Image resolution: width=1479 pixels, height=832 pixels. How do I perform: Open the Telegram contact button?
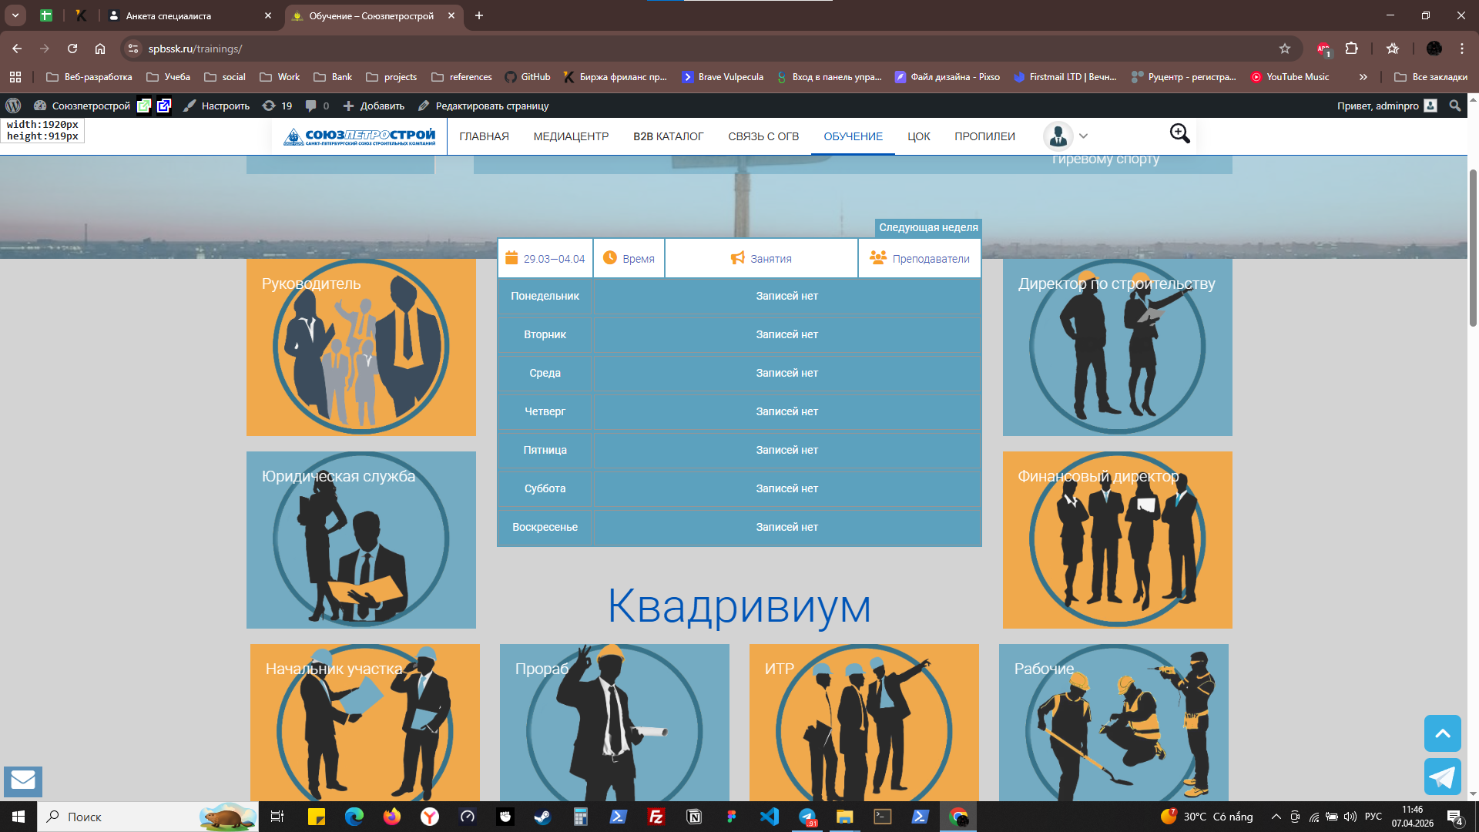pyautogui.click(x=1442, y=777)
